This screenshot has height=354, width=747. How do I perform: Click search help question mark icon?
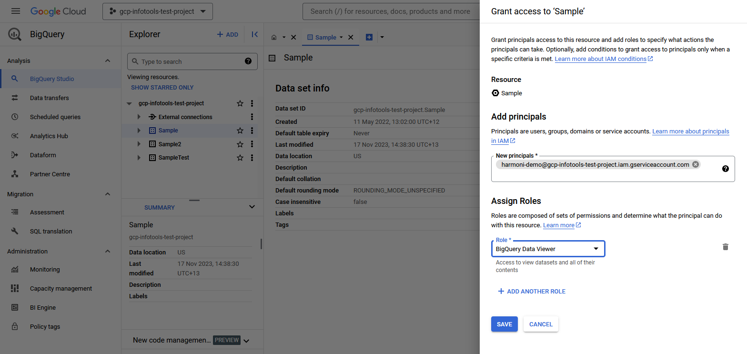248,61
